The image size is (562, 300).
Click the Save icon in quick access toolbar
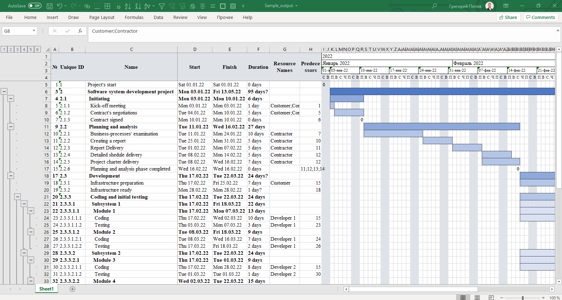click(x=50, y=6)
